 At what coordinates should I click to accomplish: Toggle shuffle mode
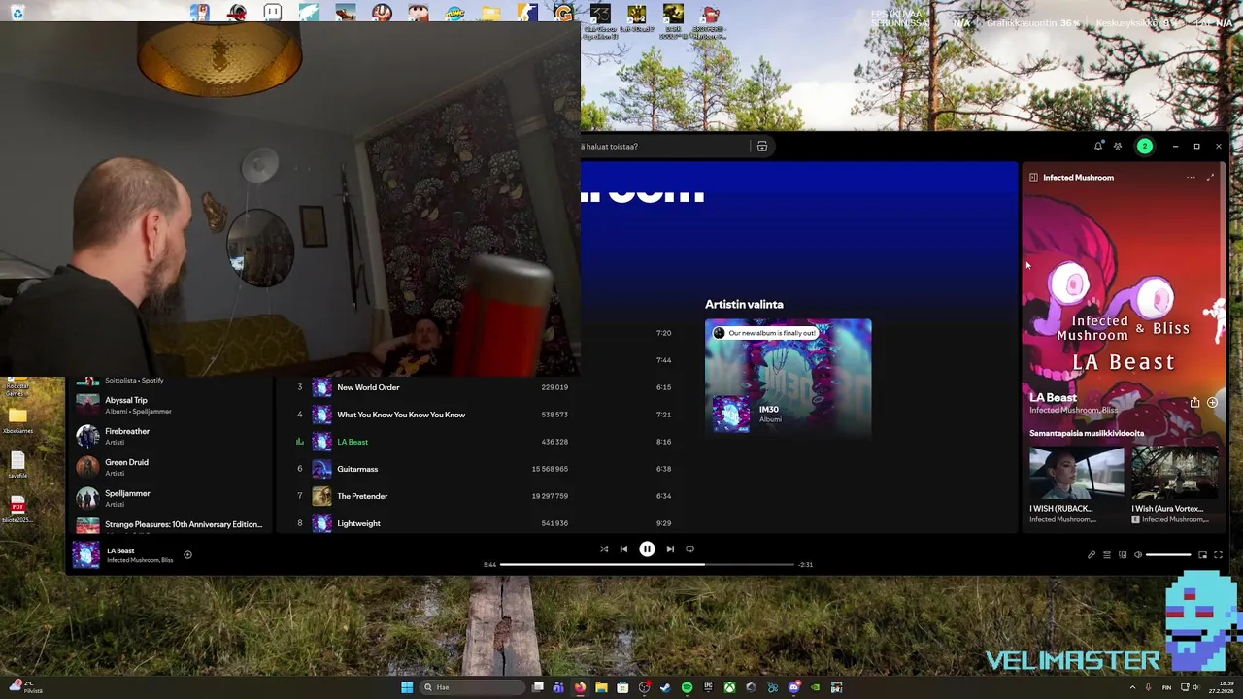point(604,549)
